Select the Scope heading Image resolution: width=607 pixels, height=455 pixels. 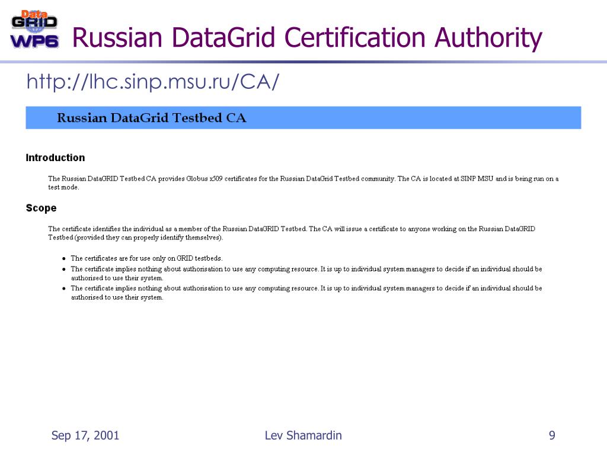[41, 208]
